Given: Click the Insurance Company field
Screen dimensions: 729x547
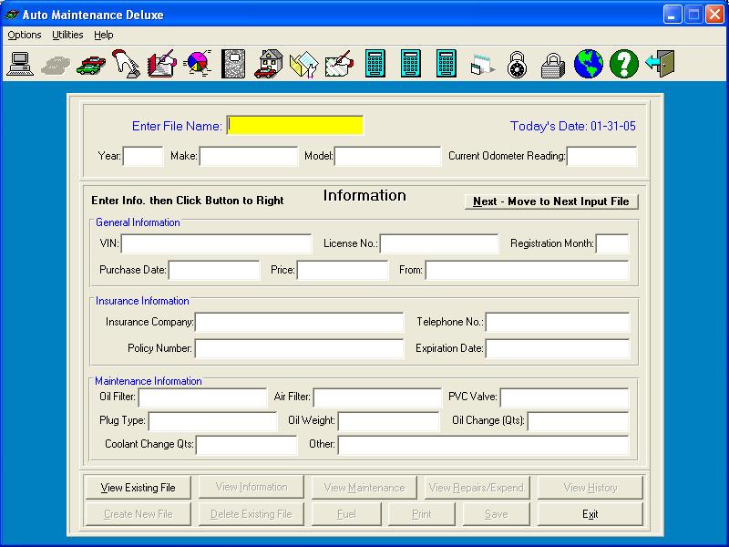Looking at the screenshot, I should point(300,322).
